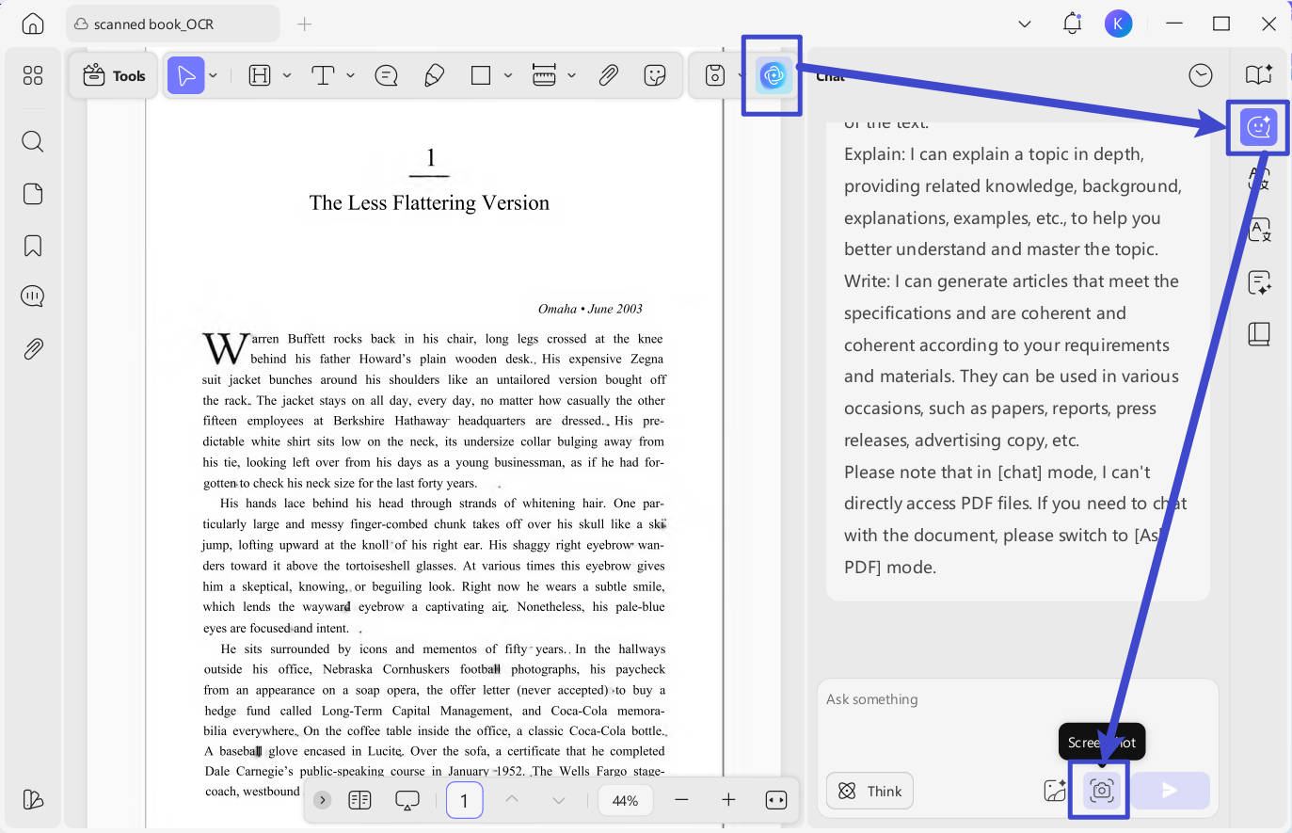The height and width of the screenshot is (833, 1292).
Task: Click the 'Omaha • June 2003' dateline
Action: pos(590,309)
